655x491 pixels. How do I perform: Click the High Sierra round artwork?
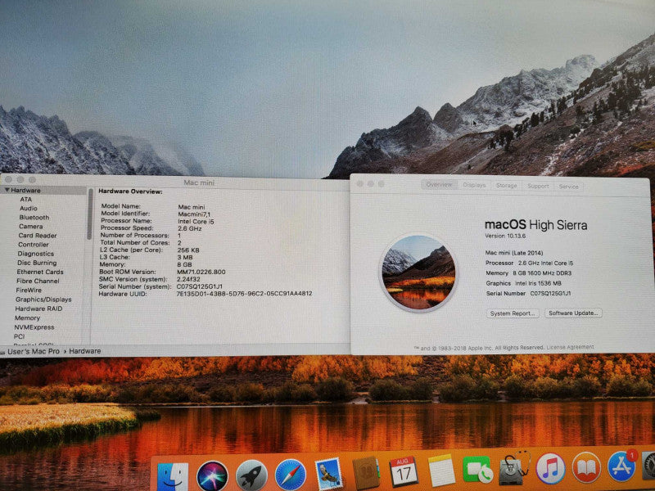[x=418, y=273]
